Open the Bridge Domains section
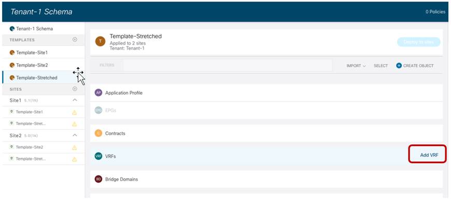 coord(266,179)
